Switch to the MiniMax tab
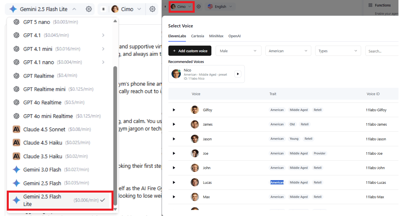Image resolution: width=399 pixels, height=216 pixels. pyautogui.click(x=216, y=36)
